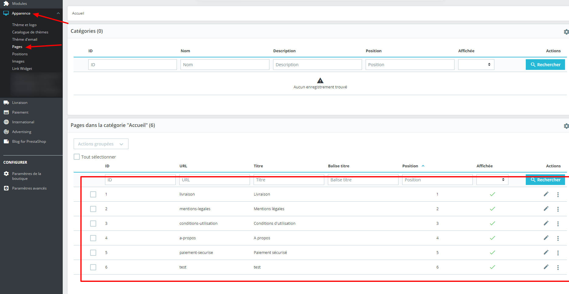Collapse the Apparence menu chevron

point(58,13)
